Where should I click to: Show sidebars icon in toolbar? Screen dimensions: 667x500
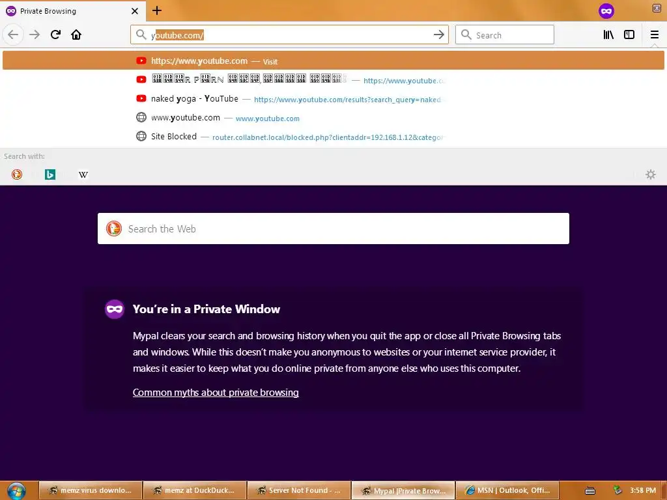coord(629,35)
